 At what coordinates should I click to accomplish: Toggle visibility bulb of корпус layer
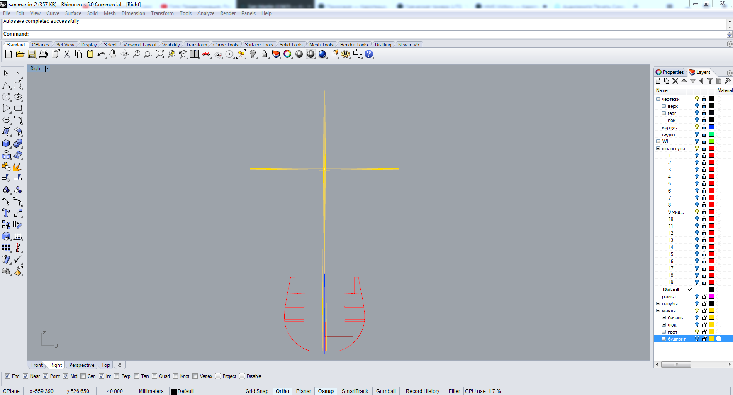click(x=697, y=127)
